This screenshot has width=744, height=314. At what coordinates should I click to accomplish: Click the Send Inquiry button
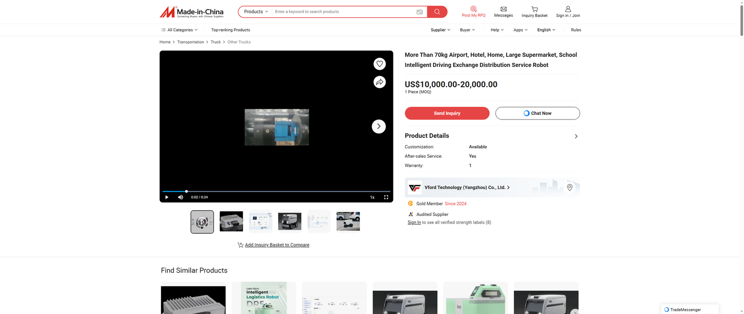point(447,114)
